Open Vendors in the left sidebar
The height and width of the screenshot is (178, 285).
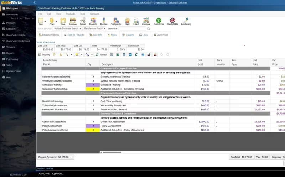(x=10, y=47)
